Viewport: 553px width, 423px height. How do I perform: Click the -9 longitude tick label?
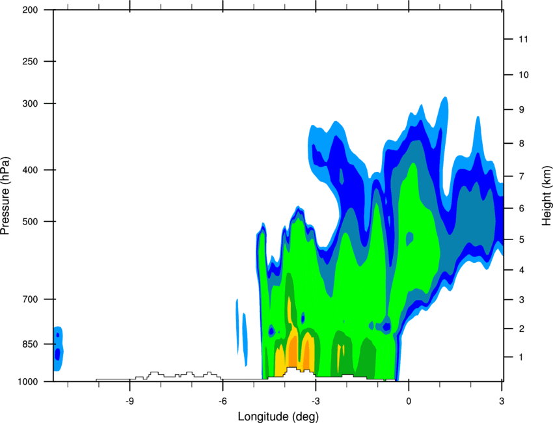click(x=129, y=402)
